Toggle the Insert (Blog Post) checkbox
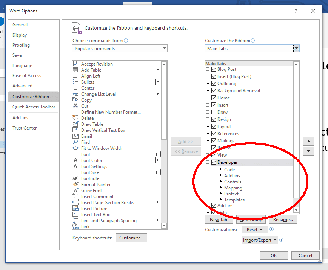 pos(214,76)
